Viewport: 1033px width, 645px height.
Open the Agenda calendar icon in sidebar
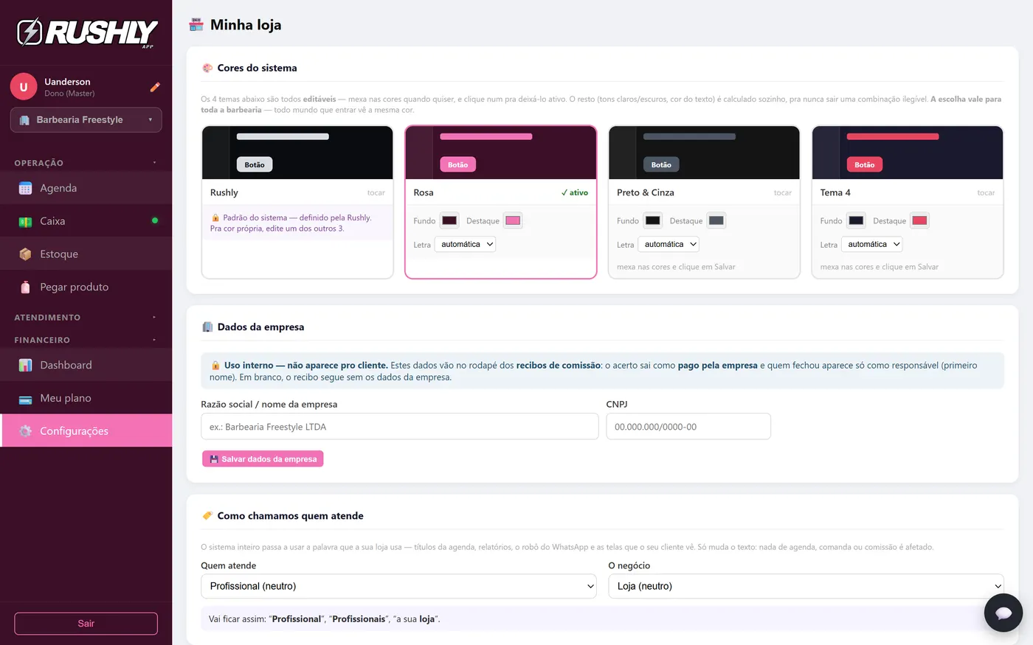click(x=25, y=188)
